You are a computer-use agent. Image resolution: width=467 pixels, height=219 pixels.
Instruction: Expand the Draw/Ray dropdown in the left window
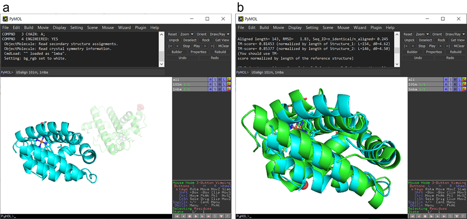[x=219, y=34]
